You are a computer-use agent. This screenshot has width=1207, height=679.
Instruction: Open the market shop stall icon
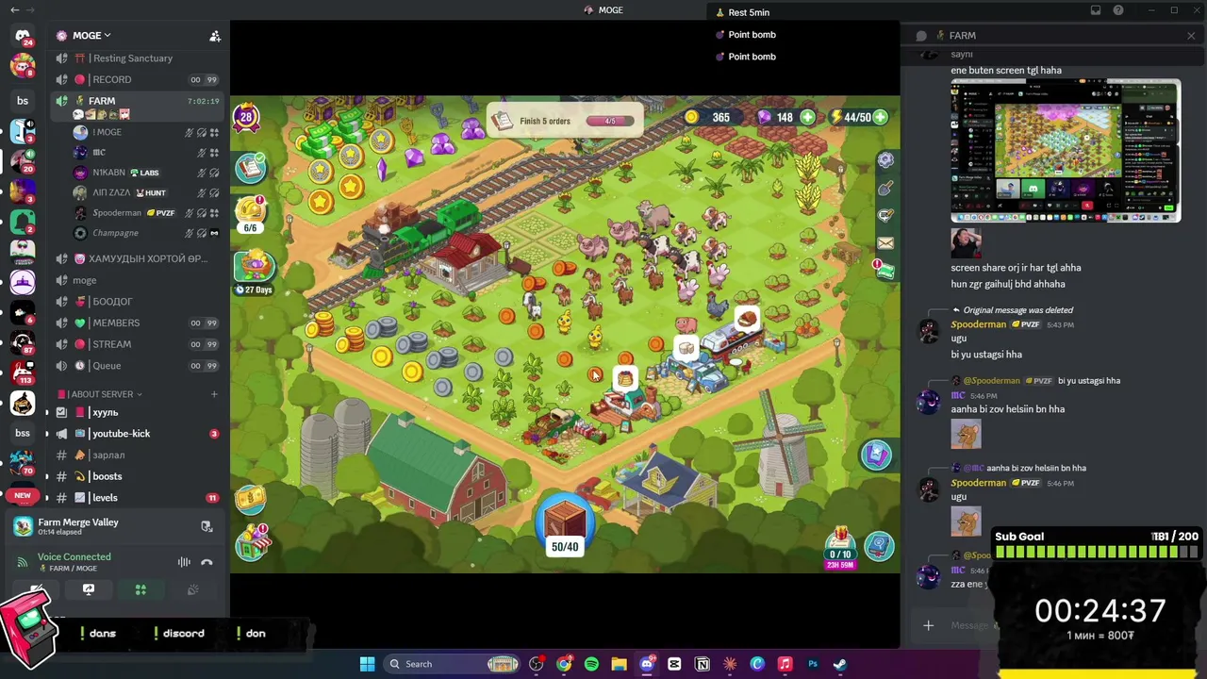coord(253,543)
